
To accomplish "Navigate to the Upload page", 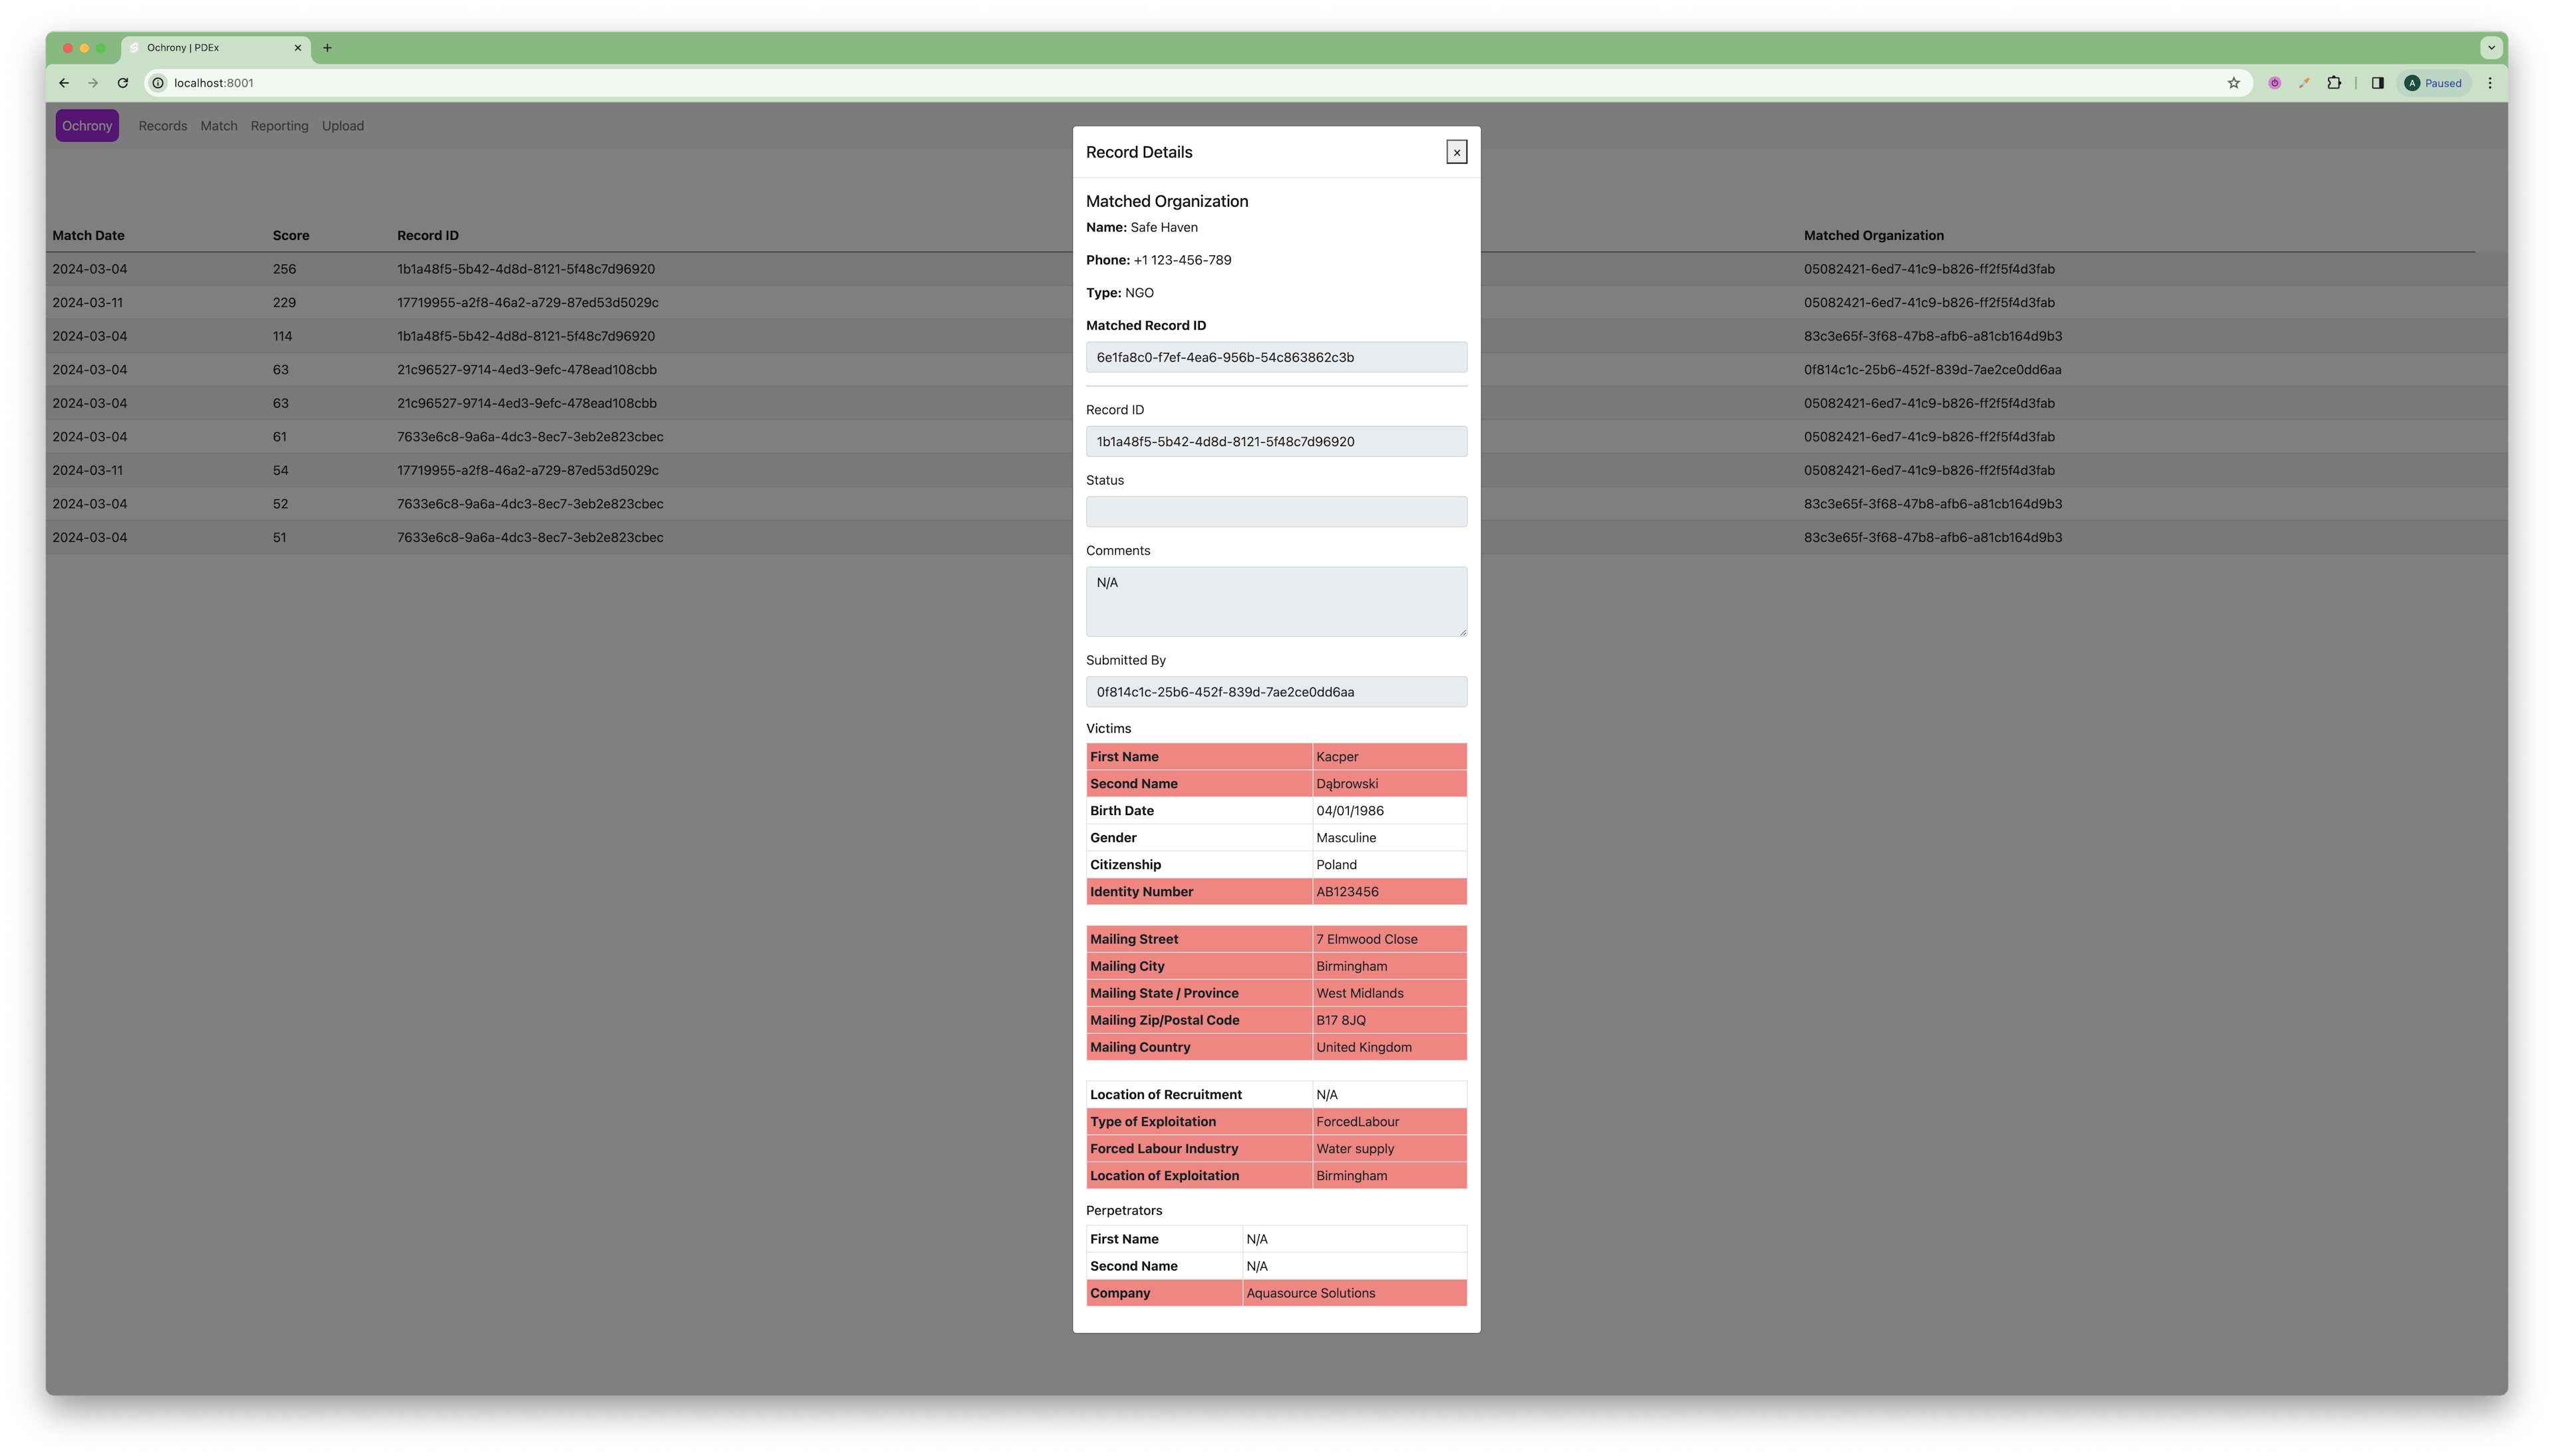I will (x=342, y=125).
